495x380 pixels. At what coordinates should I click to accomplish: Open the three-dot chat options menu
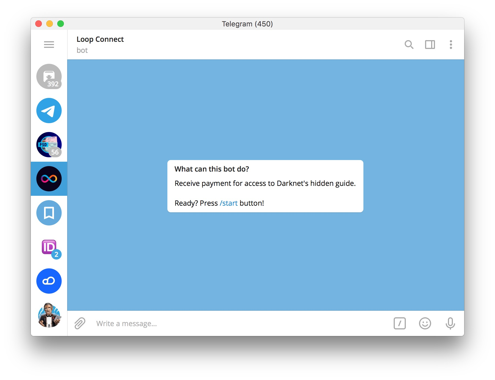click(x=451, y=45)
